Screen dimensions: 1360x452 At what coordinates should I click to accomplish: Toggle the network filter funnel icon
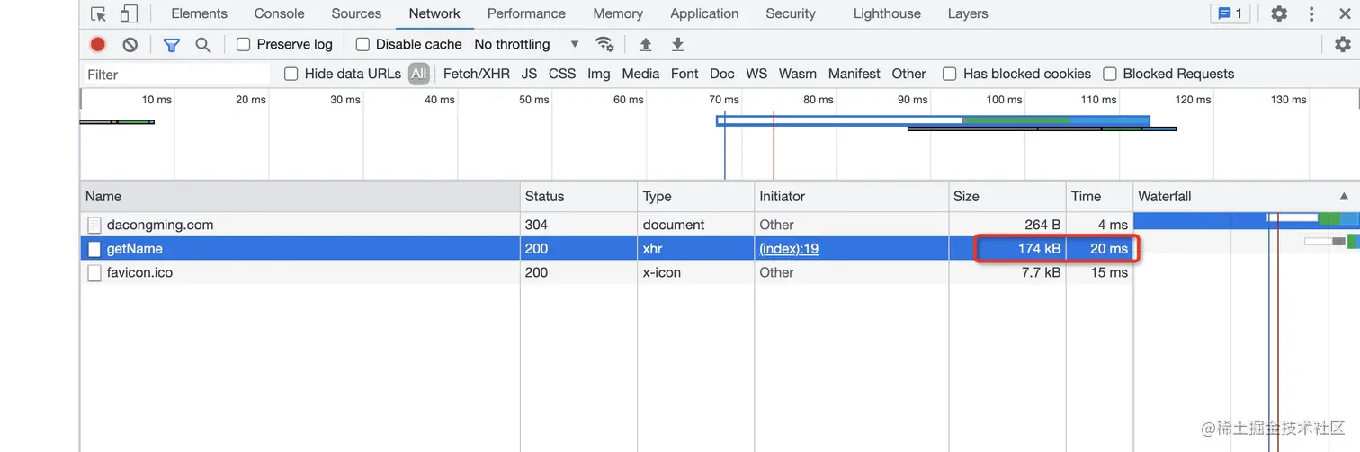171,44
